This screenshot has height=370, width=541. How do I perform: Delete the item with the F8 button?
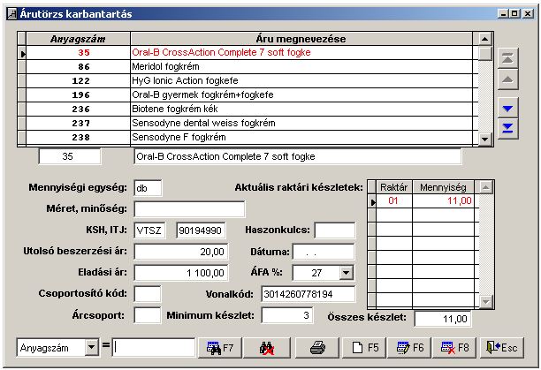[454, 348]
